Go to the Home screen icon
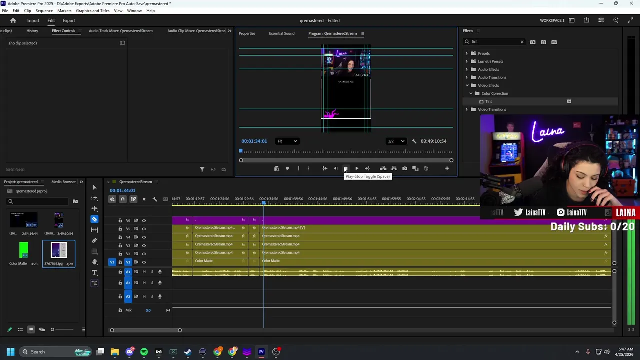This screenshot has height=360, width=640. click(13, 20)
